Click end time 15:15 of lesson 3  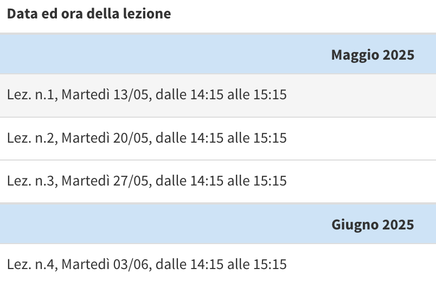pyautogui.click(x=270, y=180)
